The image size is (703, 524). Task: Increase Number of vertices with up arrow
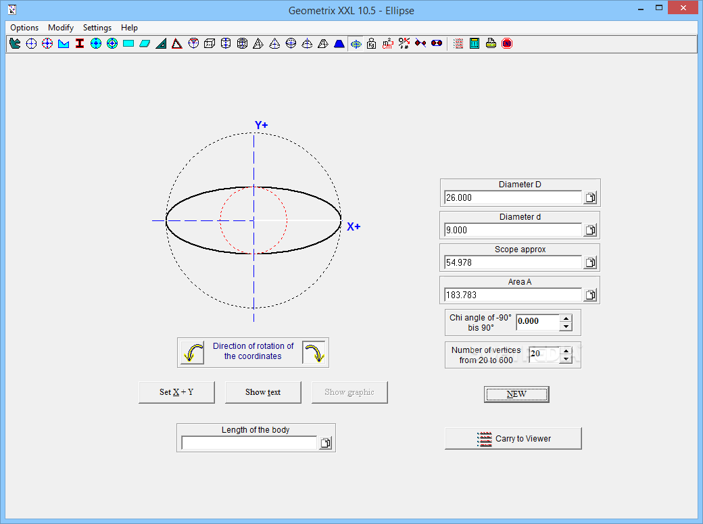click(x=566, y=350)
